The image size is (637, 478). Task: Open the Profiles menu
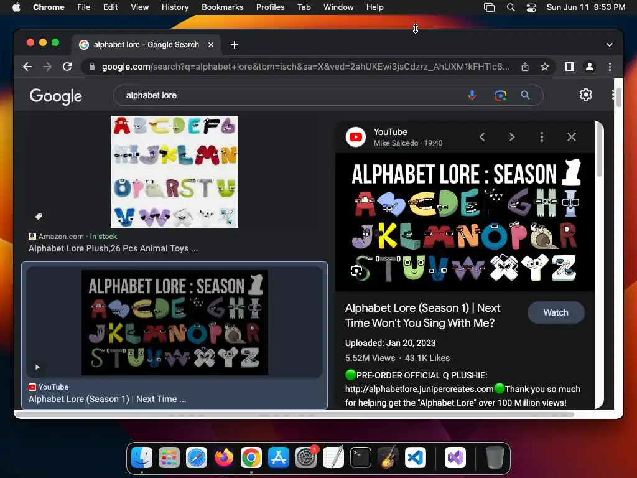(270, 7)
